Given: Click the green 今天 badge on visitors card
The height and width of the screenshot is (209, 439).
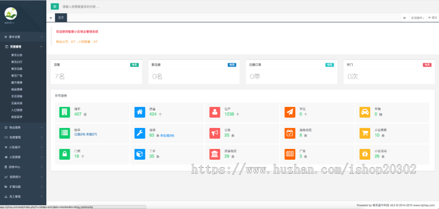Looking at the screenshot, I should pyautogui.click(x=135, y=65).
